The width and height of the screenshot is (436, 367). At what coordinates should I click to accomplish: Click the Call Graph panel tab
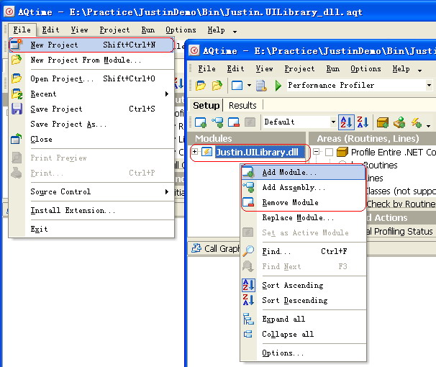click(216, 248)
